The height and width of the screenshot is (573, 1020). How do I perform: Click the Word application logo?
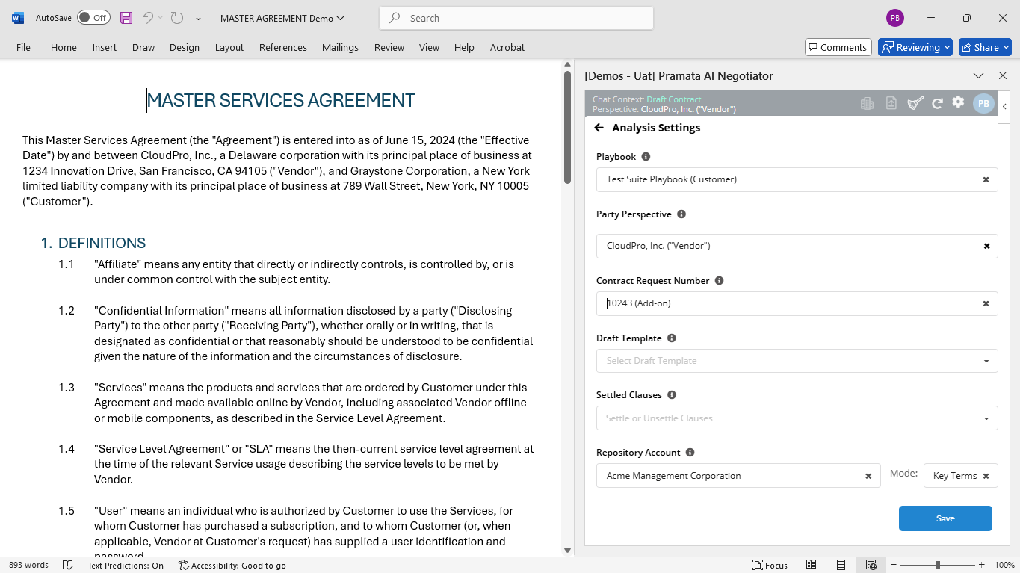click(18, 18)
